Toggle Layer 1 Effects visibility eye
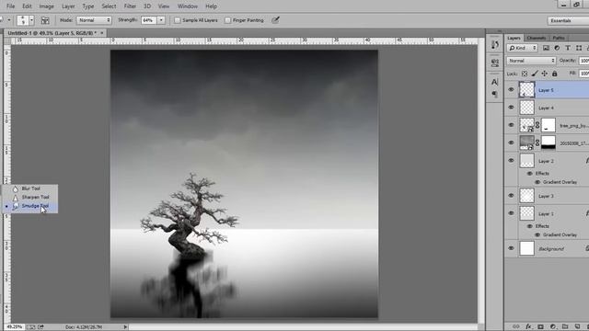589x331 pixels. pos(530,226)
